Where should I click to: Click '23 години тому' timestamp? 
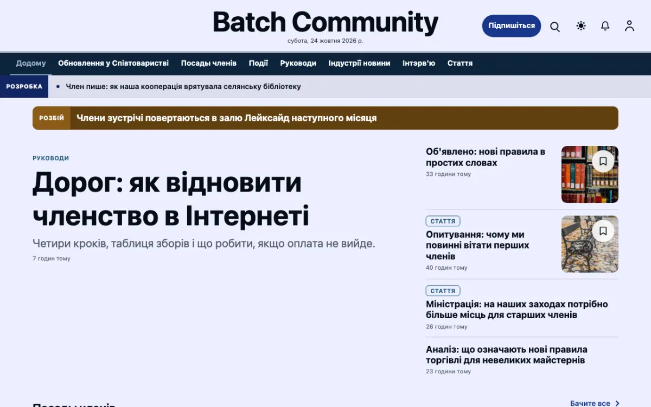point(449,372)
